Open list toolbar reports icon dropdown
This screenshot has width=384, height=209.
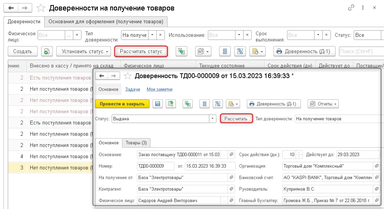(x=203, y=52)
